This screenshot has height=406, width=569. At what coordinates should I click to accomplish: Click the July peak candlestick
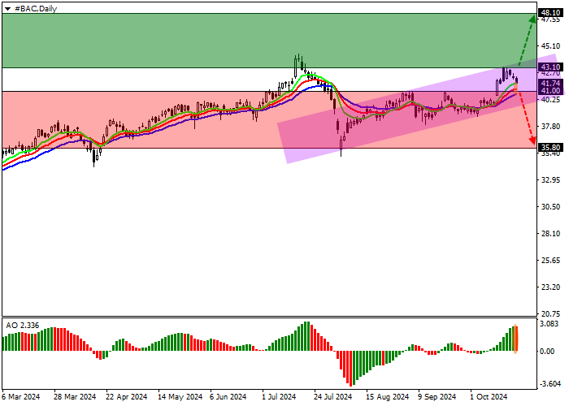[298, 64]
